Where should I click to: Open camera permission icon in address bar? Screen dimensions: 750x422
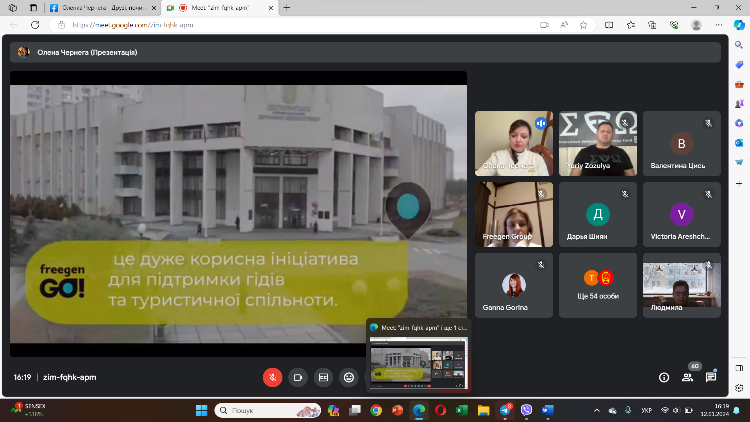545,25
